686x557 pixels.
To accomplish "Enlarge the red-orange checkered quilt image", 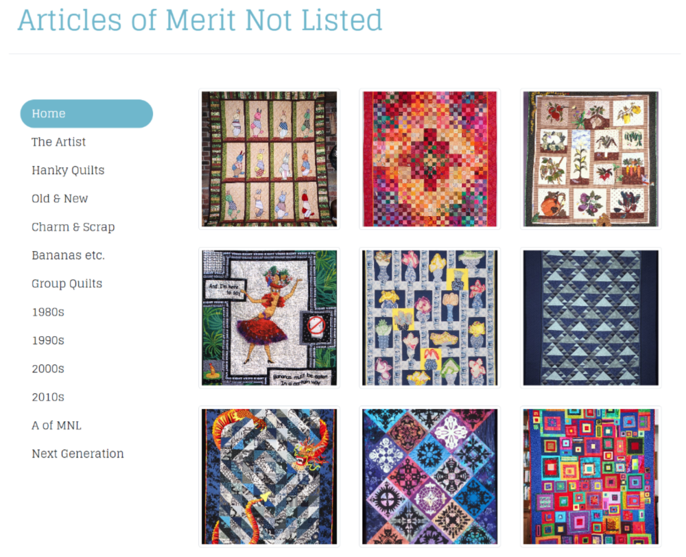I will (x=429, y=159).
